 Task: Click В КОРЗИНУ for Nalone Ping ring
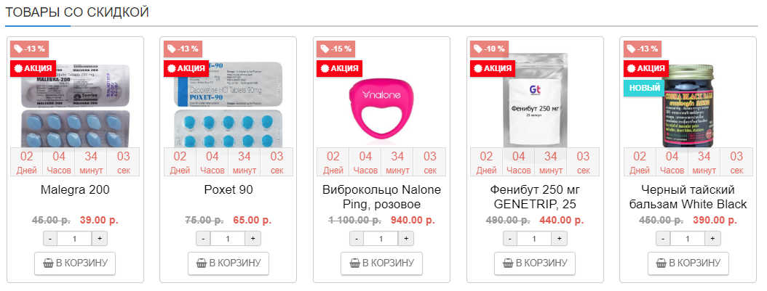tap(382, 263)
